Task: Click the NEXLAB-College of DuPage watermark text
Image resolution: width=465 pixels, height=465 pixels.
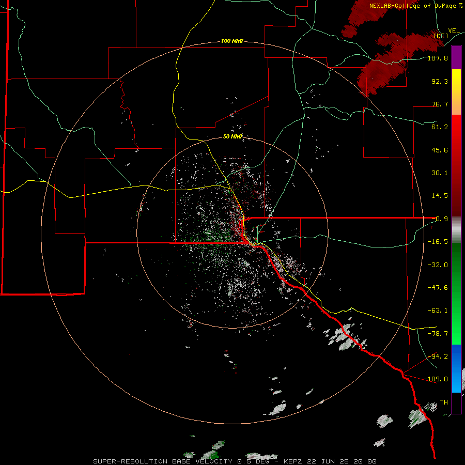Action: 416,6
